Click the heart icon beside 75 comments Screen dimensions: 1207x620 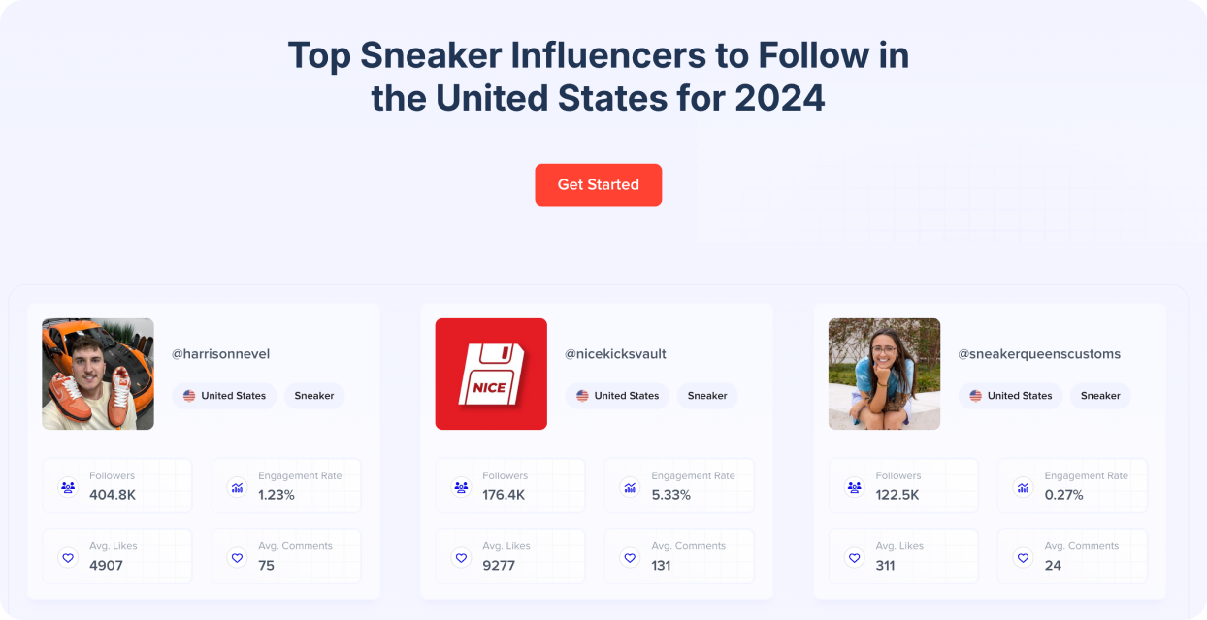click(x=237, y=558)
